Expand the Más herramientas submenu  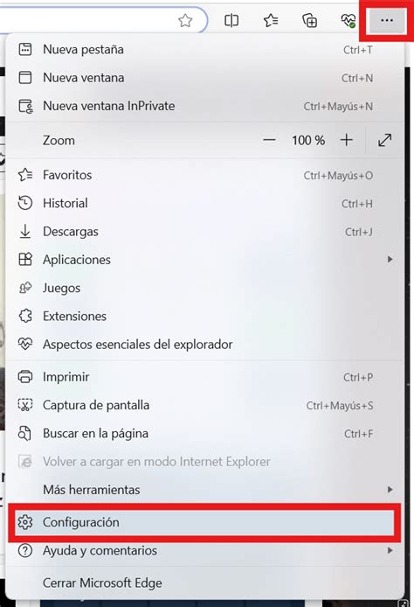pyautogui.click(x=205, y=490)
